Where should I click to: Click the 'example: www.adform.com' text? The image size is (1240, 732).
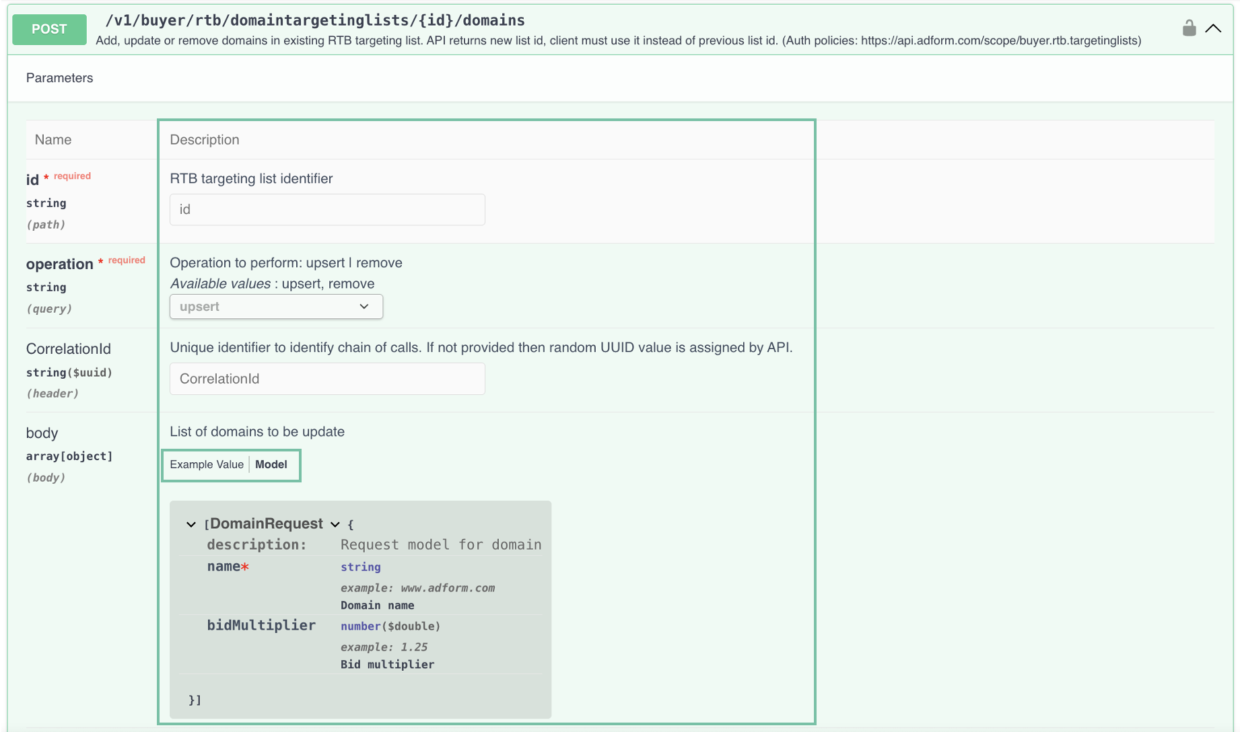tap(417, 587)
